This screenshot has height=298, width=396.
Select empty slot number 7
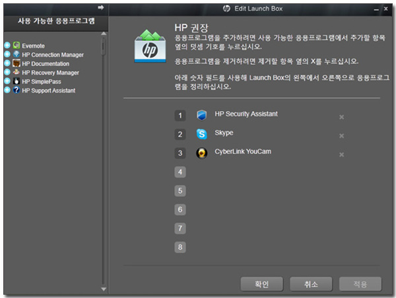click(180, 229)
